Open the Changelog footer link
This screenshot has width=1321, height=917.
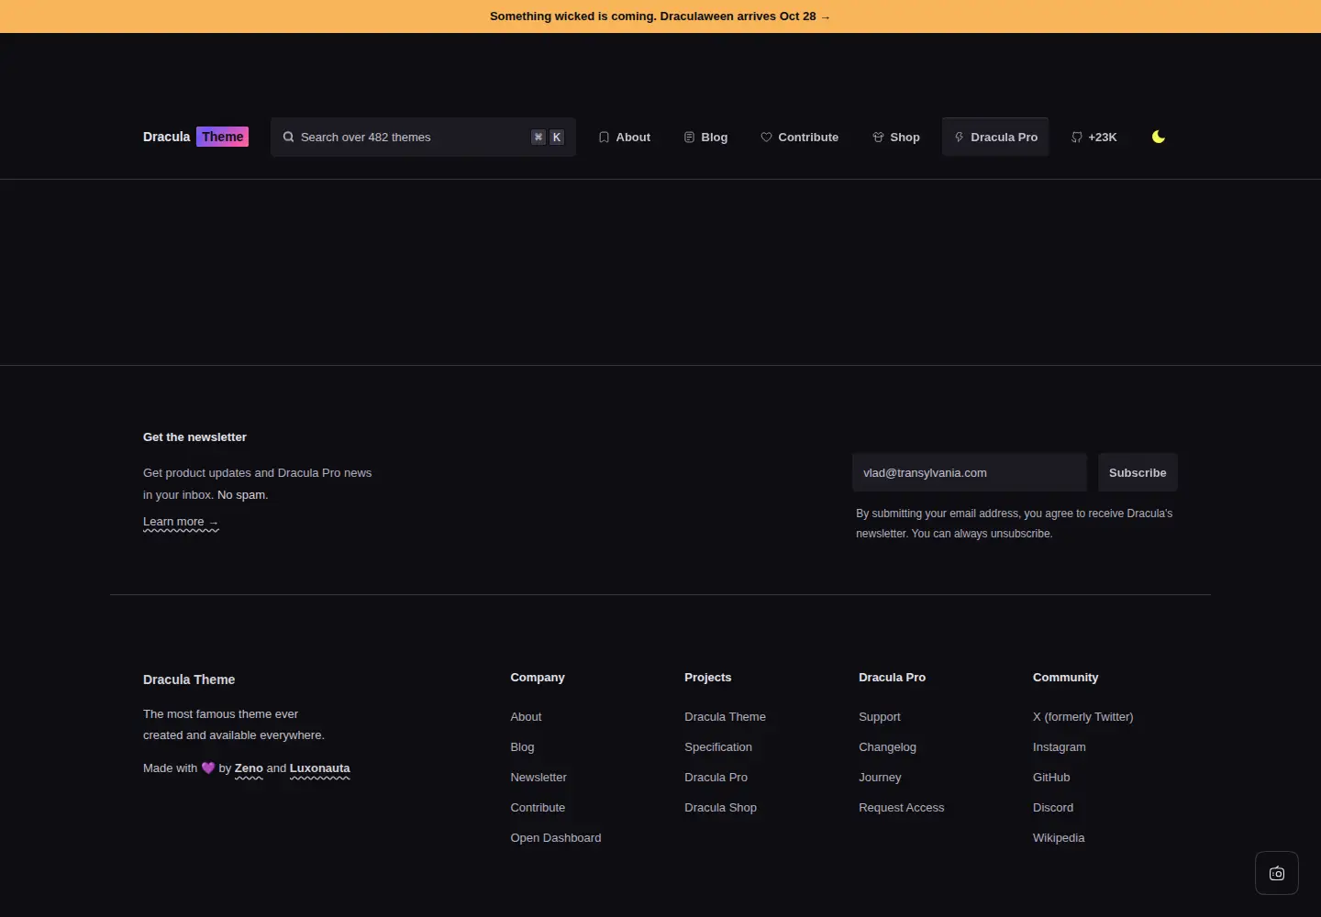tap(887, 747)
